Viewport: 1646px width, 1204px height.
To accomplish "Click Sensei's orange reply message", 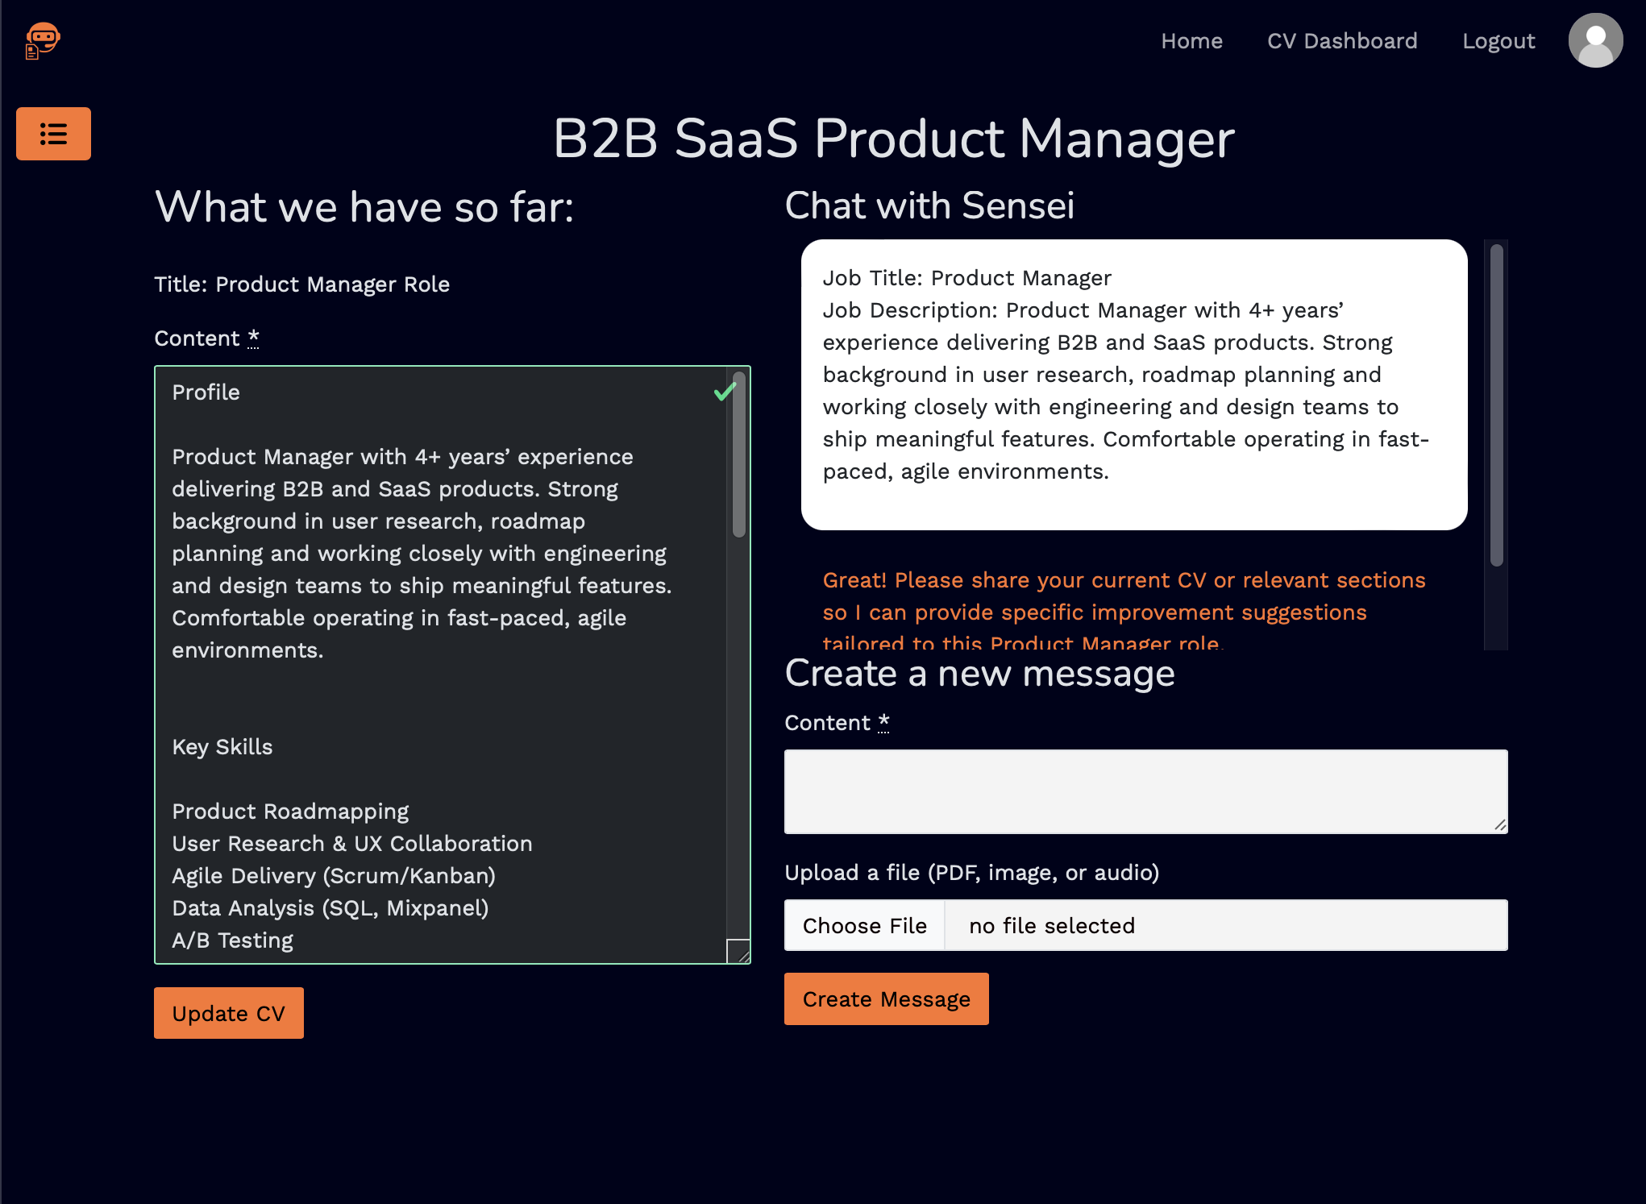I will pyautogui.click(x=1123, y=612).
